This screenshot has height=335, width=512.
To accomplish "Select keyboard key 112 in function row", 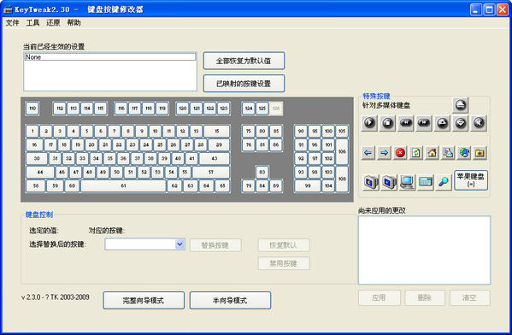I will click(60, 109).
